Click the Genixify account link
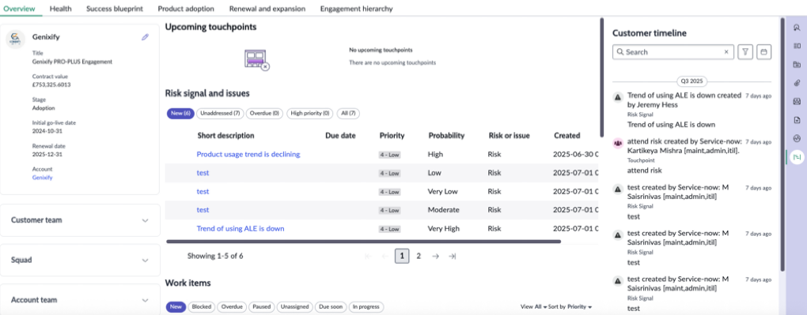The width and height of the screenshot is (807, 315). point(42,178)
